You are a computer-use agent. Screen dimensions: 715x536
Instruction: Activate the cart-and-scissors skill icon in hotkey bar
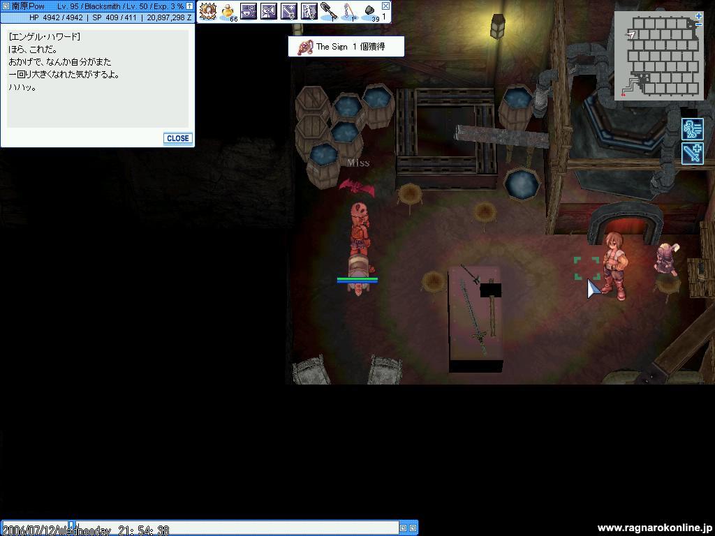248,11
